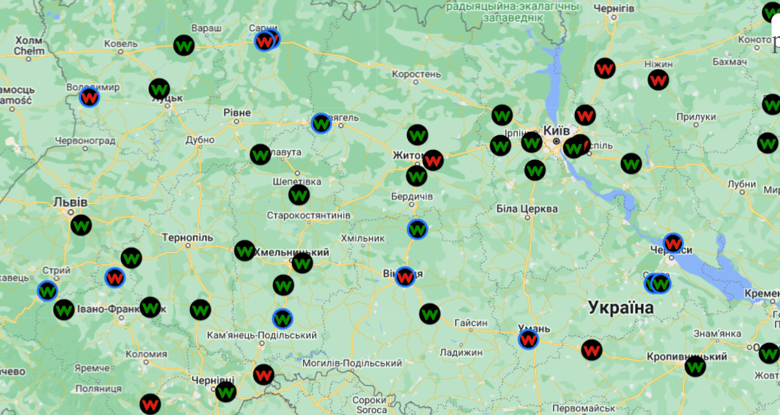The image size is (780, 415).
Task: Click green W marker east of Бориспіль
Action: coord(631,163)
